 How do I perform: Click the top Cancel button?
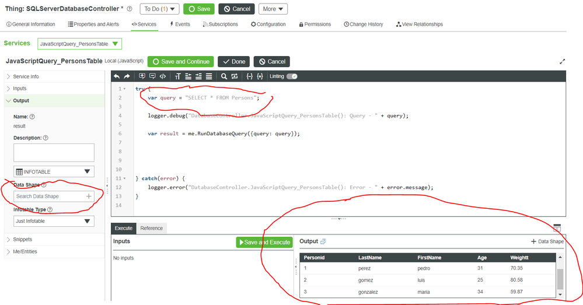coord(237,9)
